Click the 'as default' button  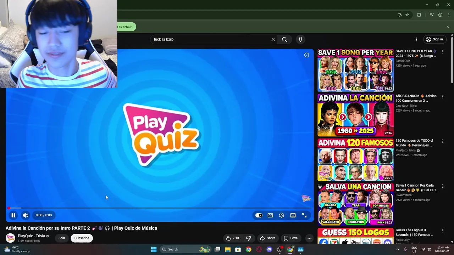coord(126,27)
